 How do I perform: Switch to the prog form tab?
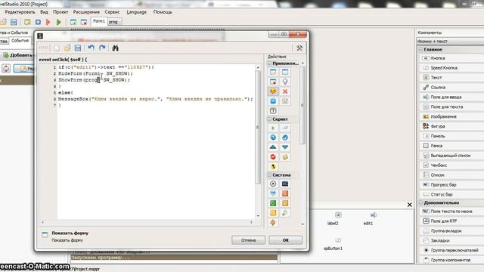pos(113,22)
